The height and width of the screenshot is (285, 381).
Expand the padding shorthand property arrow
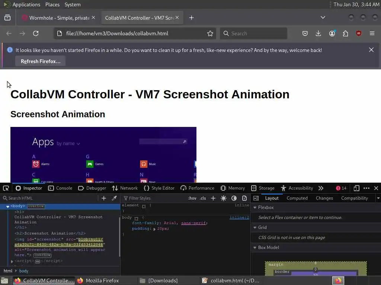(154, 229)
